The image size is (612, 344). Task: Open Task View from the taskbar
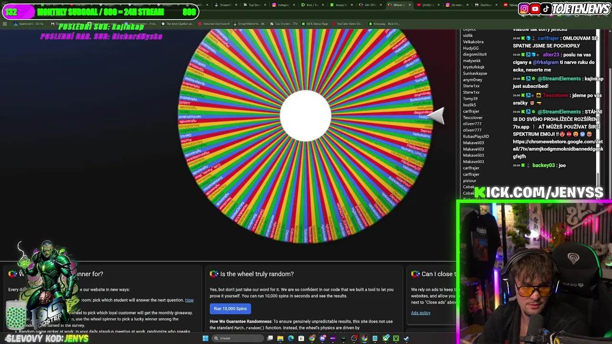point(270,338)
